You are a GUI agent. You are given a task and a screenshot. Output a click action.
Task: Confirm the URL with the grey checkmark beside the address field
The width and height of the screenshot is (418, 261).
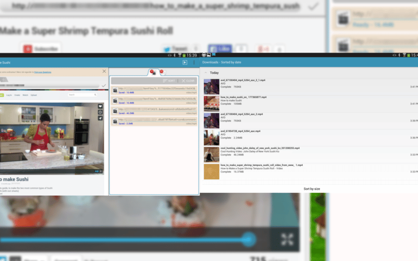pos(104,86)
